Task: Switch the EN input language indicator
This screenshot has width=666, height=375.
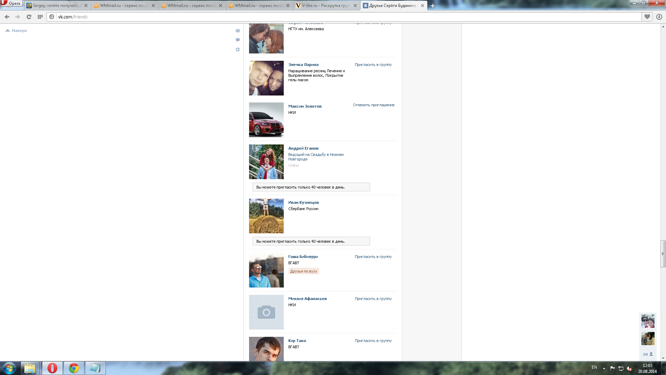Action: click(594, 367)
